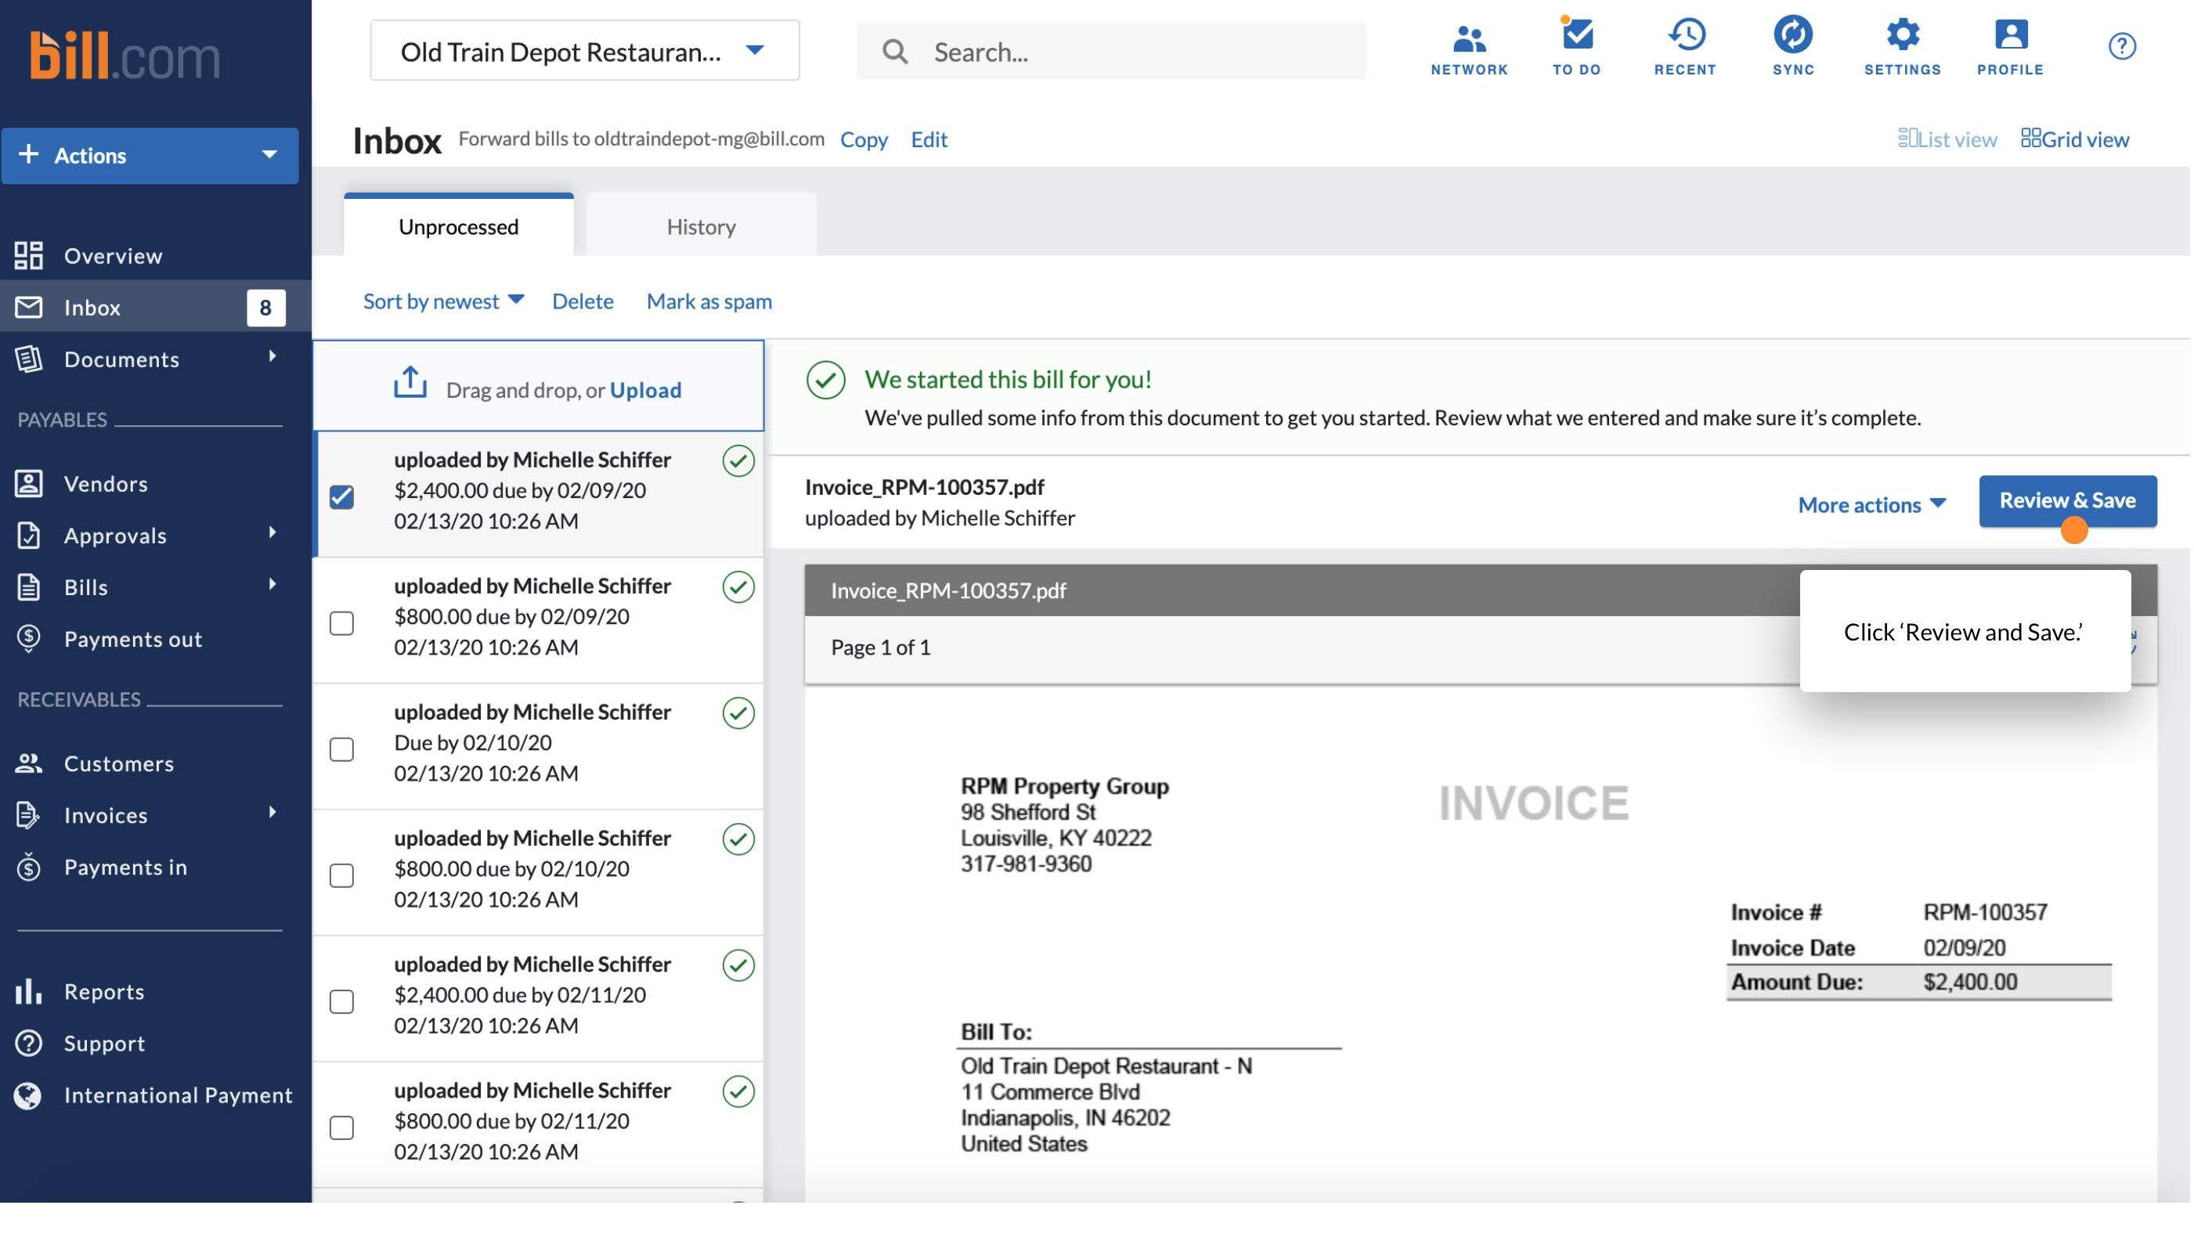This screenshot has width=2194, height=1234.
Task: Click the help question mark icon
Action: pyautogui.click(x=2120, y=46)
